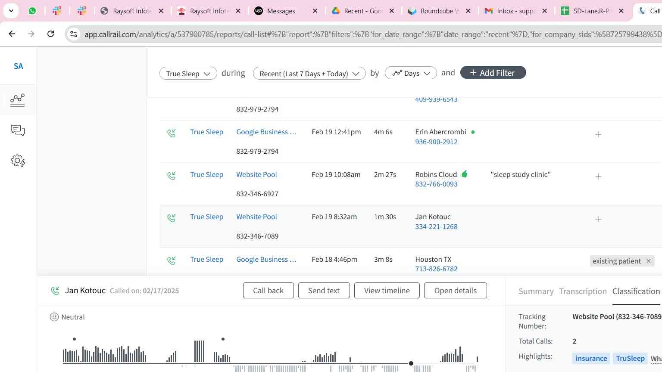The image size is (662, 372).
Task: Click the Send text button
Action: (324, 290)
